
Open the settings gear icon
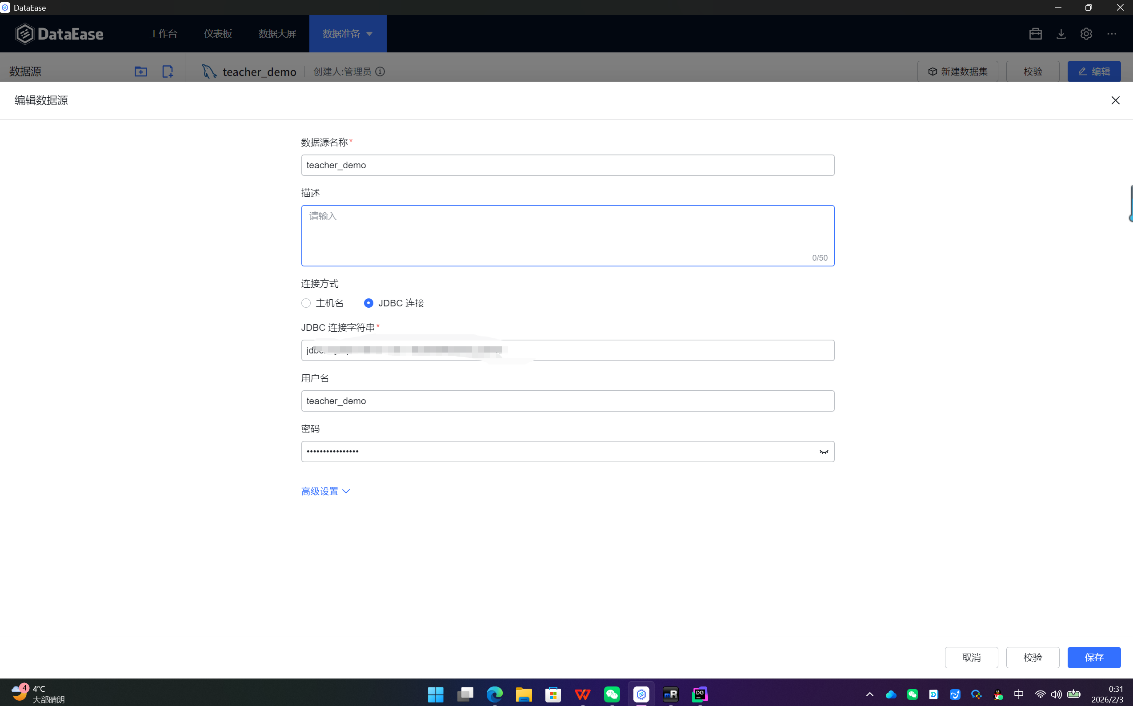[x=1086, y=34]
